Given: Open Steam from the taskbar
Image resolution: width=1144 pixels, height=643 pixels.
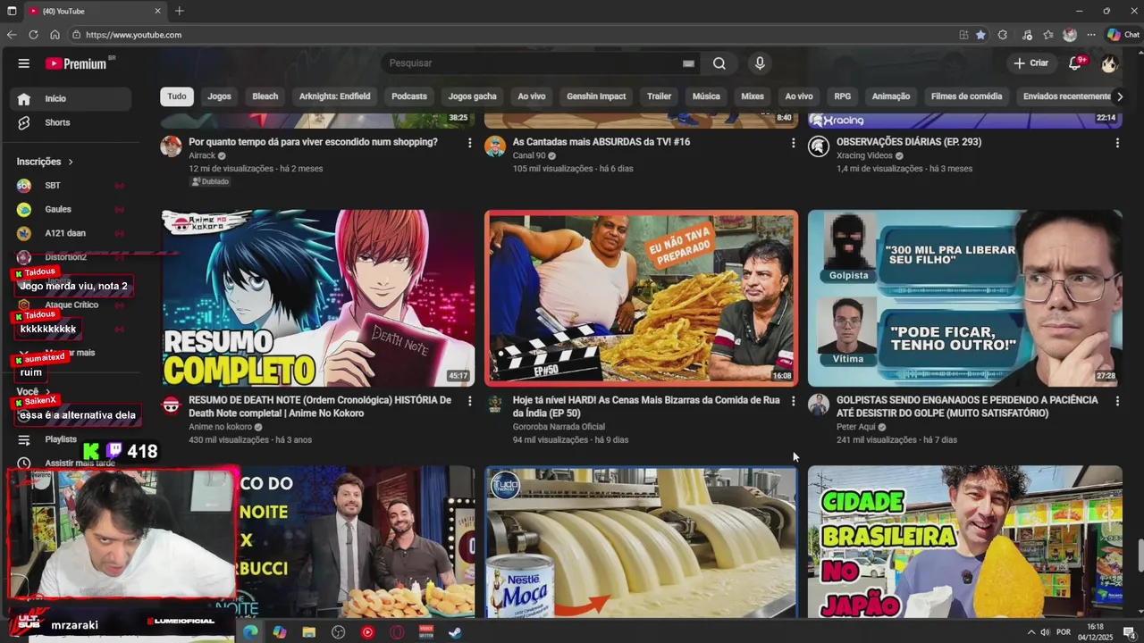Looking at the screenshot, I should click(455, 632).
